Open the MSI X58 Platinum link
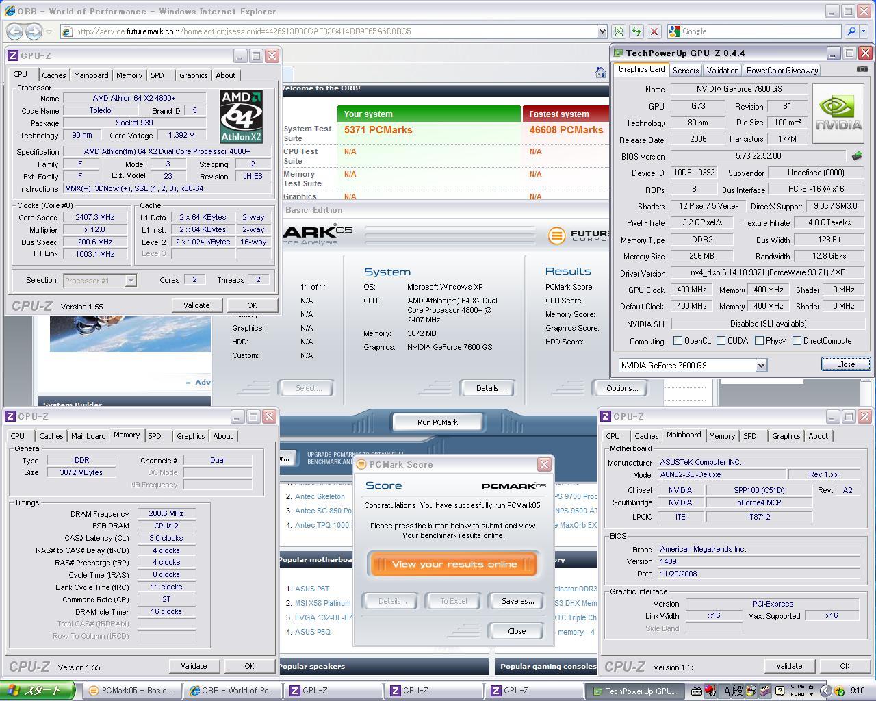The image size is (876, 701). point(322,603)
